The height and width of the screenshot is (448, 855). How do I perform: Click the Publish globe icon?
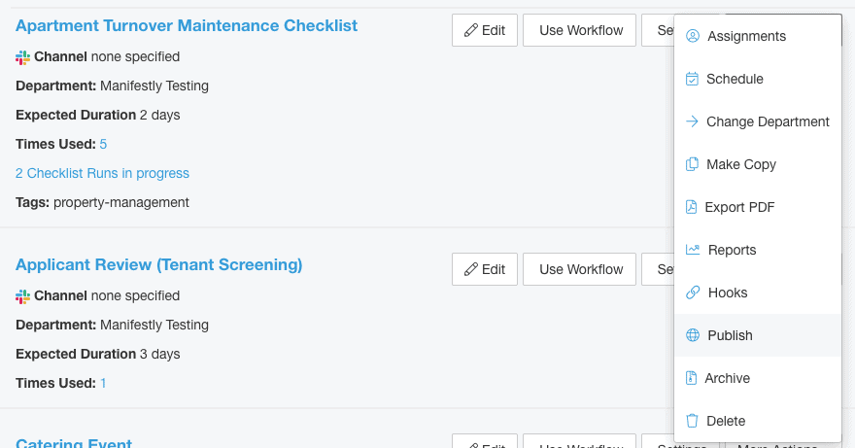click(693, 335)
